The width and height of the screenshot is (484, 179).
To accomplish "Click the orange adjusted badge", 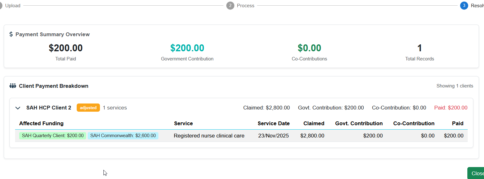I will pos(88,108).
